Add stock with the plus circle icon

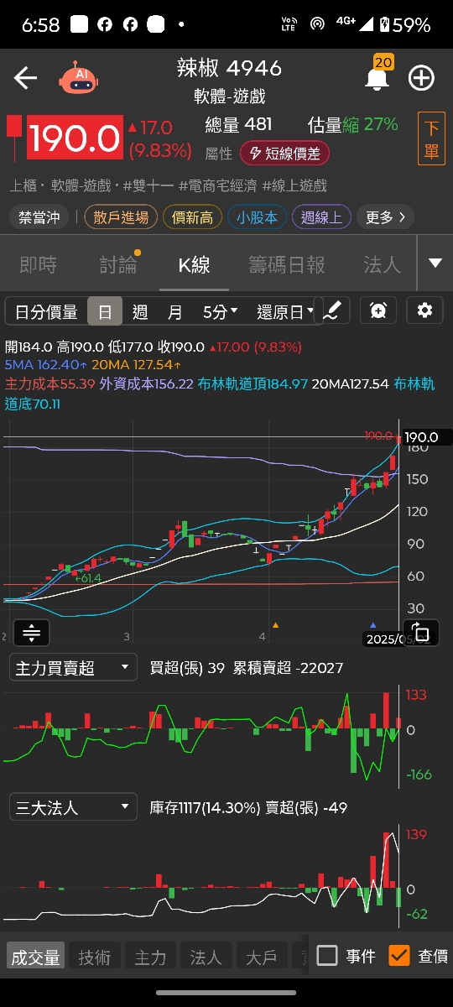(421, 78)
